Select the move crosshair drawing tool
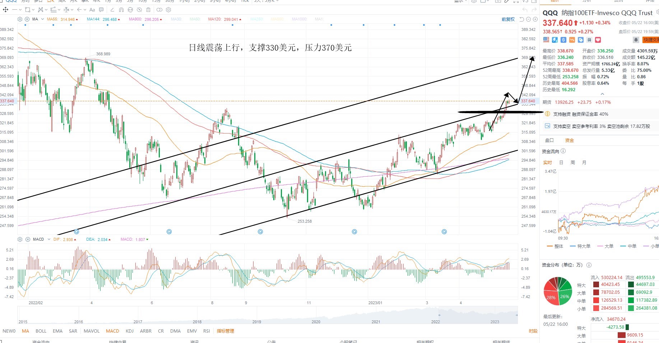Viewport: 659px width, 343px height. point(5,10)
